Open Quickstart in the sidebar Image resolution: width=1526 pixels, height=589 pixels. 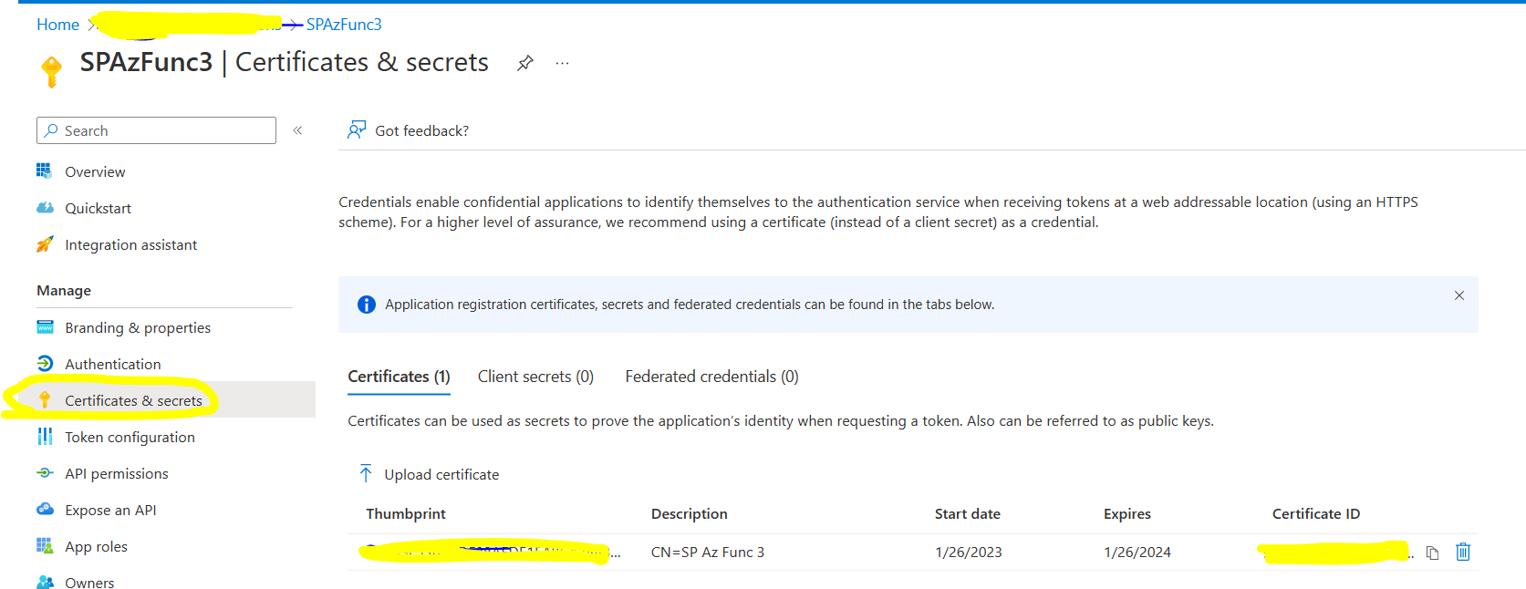(98, 208)
